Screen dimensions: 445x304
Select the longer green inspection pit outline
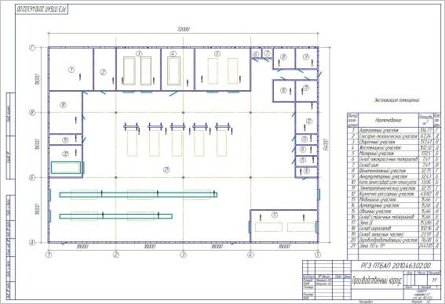pos(138,194)
